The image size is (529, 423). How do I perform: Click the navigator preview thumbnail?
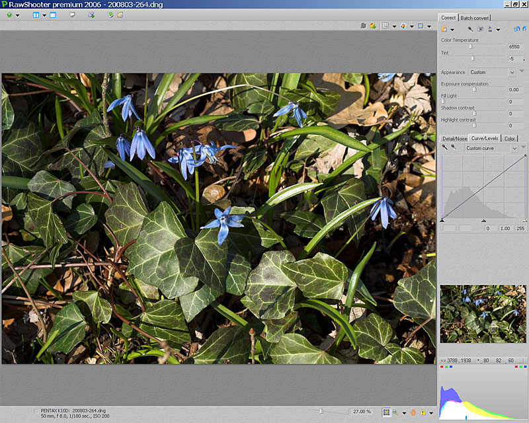pyautogui.click(x=483, y=314)
